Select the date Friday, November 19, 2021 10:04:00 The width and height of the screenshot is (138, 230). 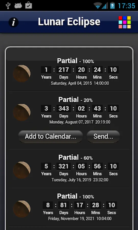coord(80,218)
